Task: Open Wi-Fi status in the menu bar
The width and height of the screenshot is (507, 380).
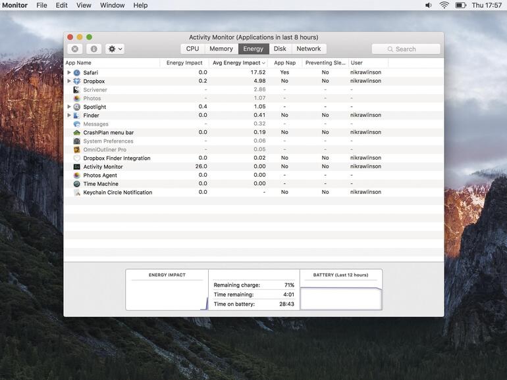Action: (x=444, y=5)
